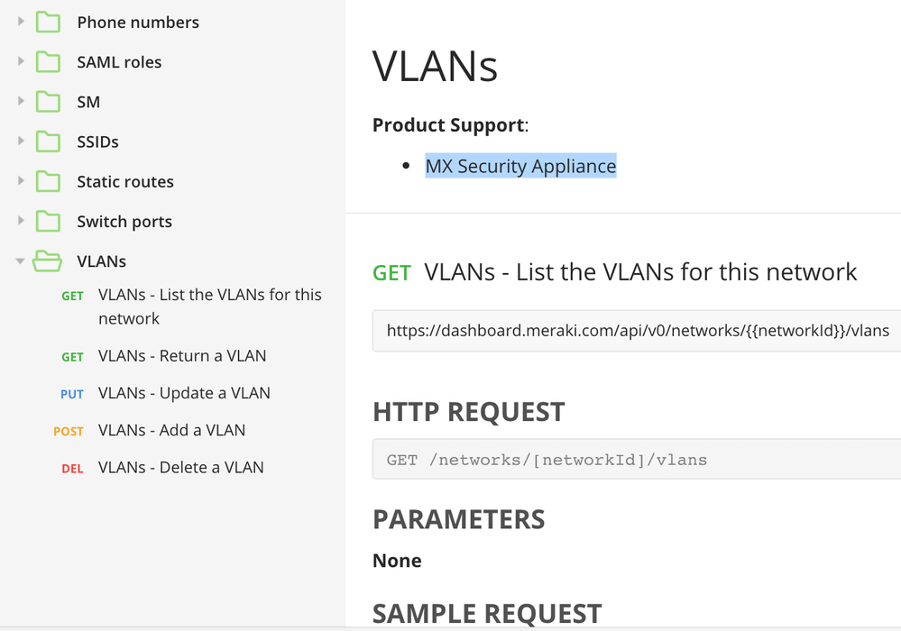901x631 pixels.
Task: Click the GET /networks/[networkId]/vlans code block
Action: pyautogui.click(x=637, y=460)
